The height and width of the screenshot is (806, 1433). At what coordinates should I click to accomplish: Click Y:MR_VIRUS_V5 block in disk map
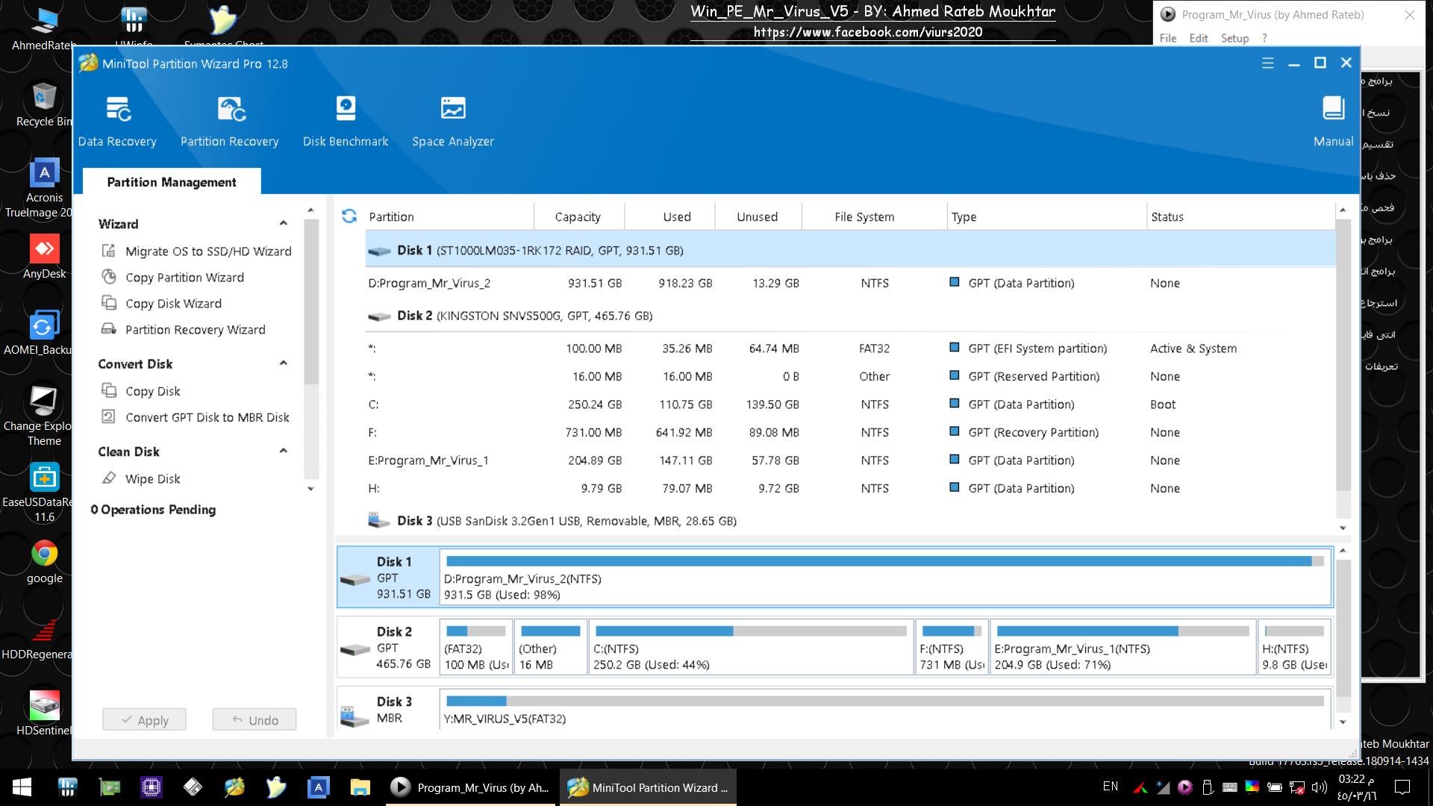(885, 710)
